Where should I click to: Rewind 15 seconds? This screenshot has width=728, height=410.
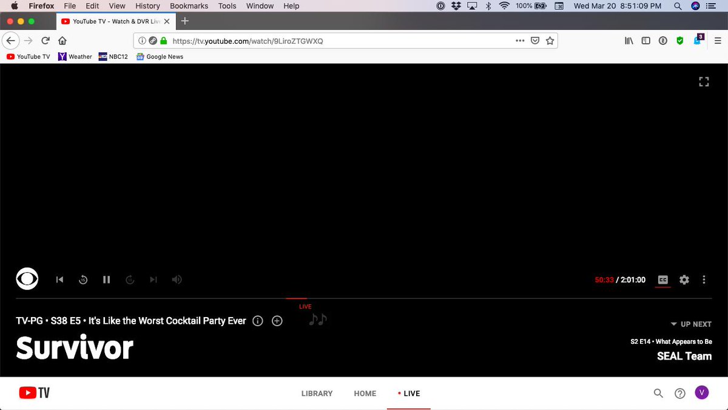click(83, 279)
